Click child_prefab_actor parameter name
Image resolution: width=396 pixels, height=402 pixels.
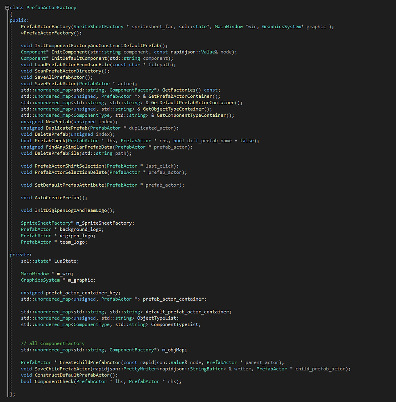coord(320,369)
